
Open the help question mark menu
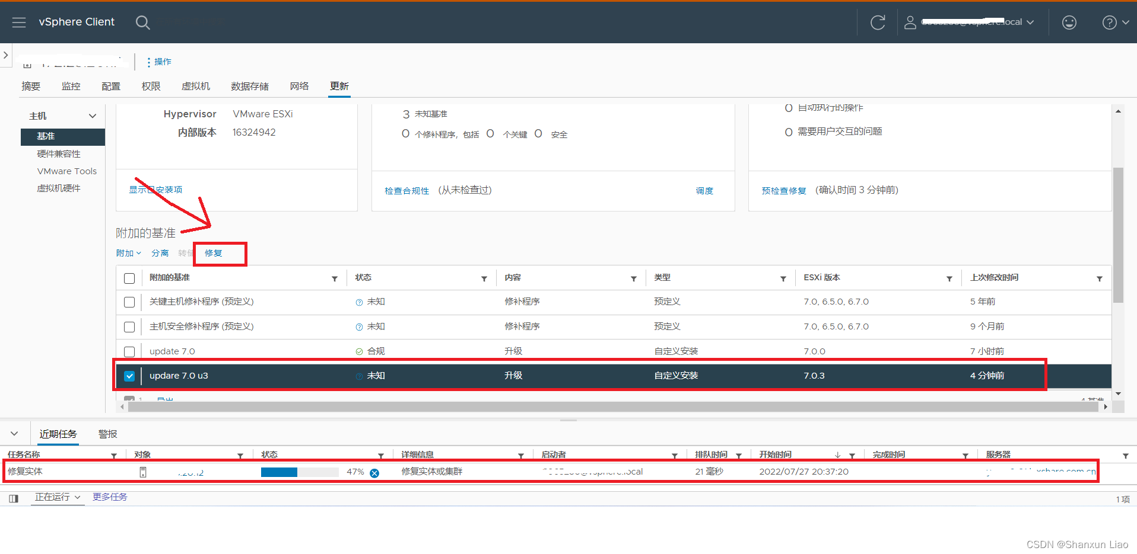click(x=1115, y=23)
